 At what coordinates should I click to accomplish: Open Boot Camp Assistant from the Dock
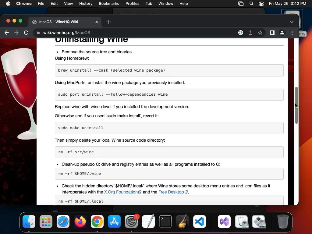coord(258,222)
